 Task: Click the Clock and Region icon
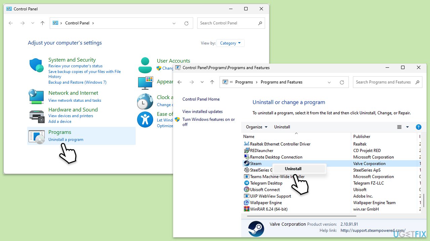click(x=145, y=101)
